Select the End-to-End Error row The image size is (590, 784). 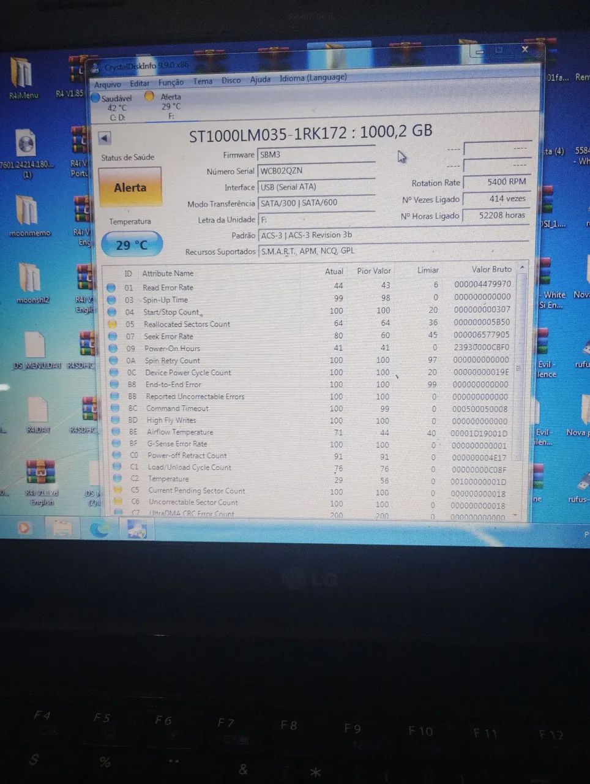coord(311,385)
